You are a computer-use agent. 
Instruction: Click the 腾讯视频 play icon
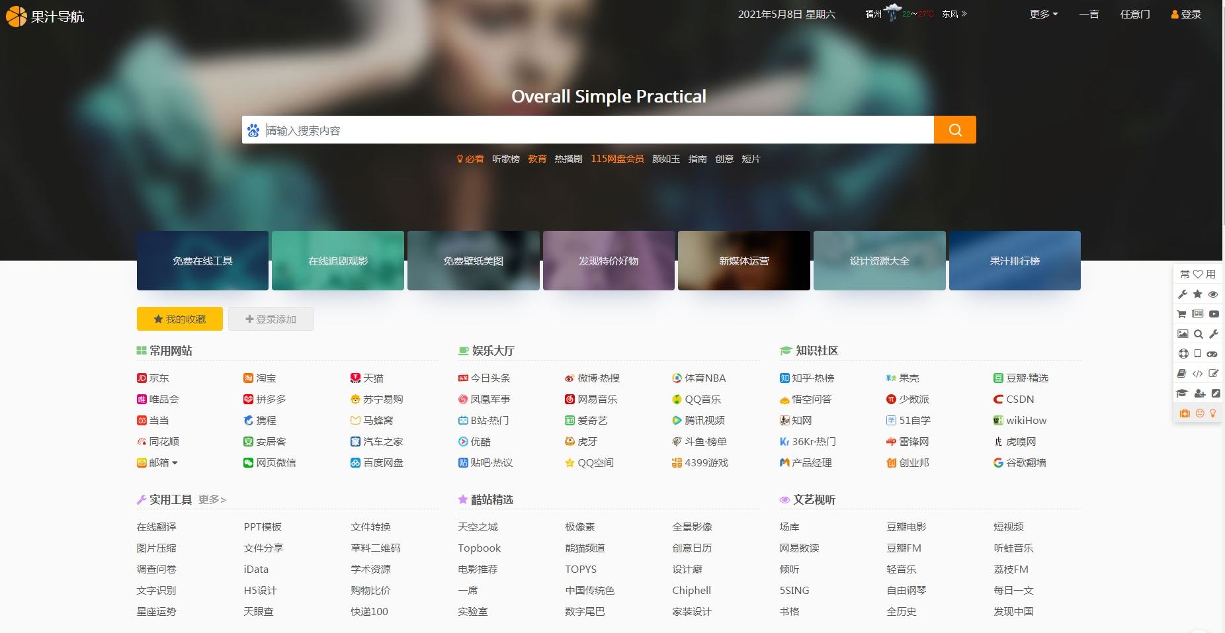[677, 421]
